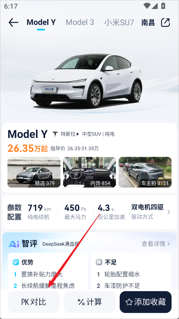Switch to the 小米SU7 tab

click(119, 22)
